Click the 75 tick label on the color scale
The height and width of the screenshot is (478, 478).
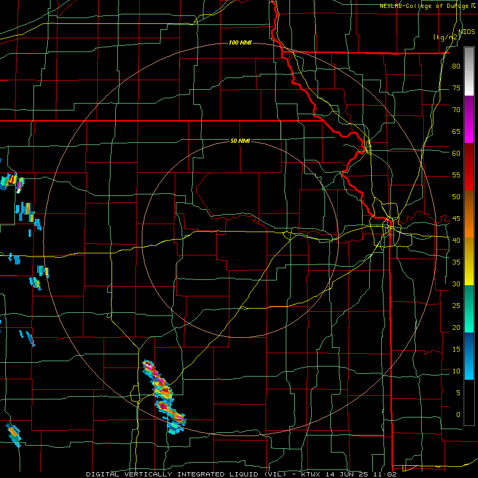(456, 88)
